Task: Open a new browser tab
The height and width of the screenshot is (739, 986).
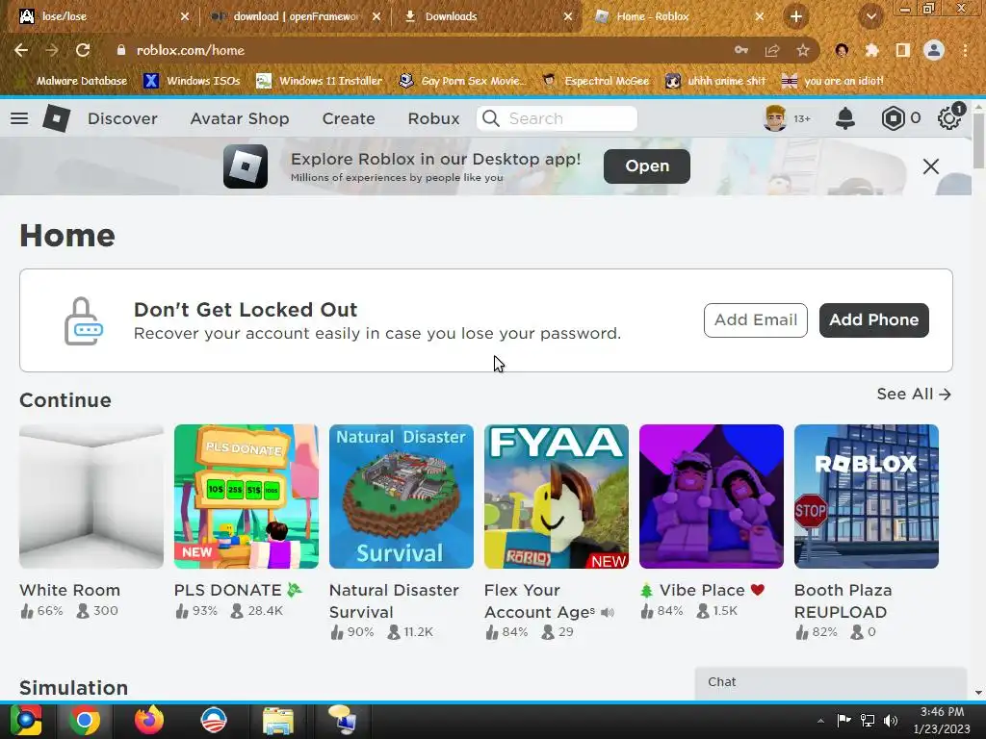Action: coord(796,16)
